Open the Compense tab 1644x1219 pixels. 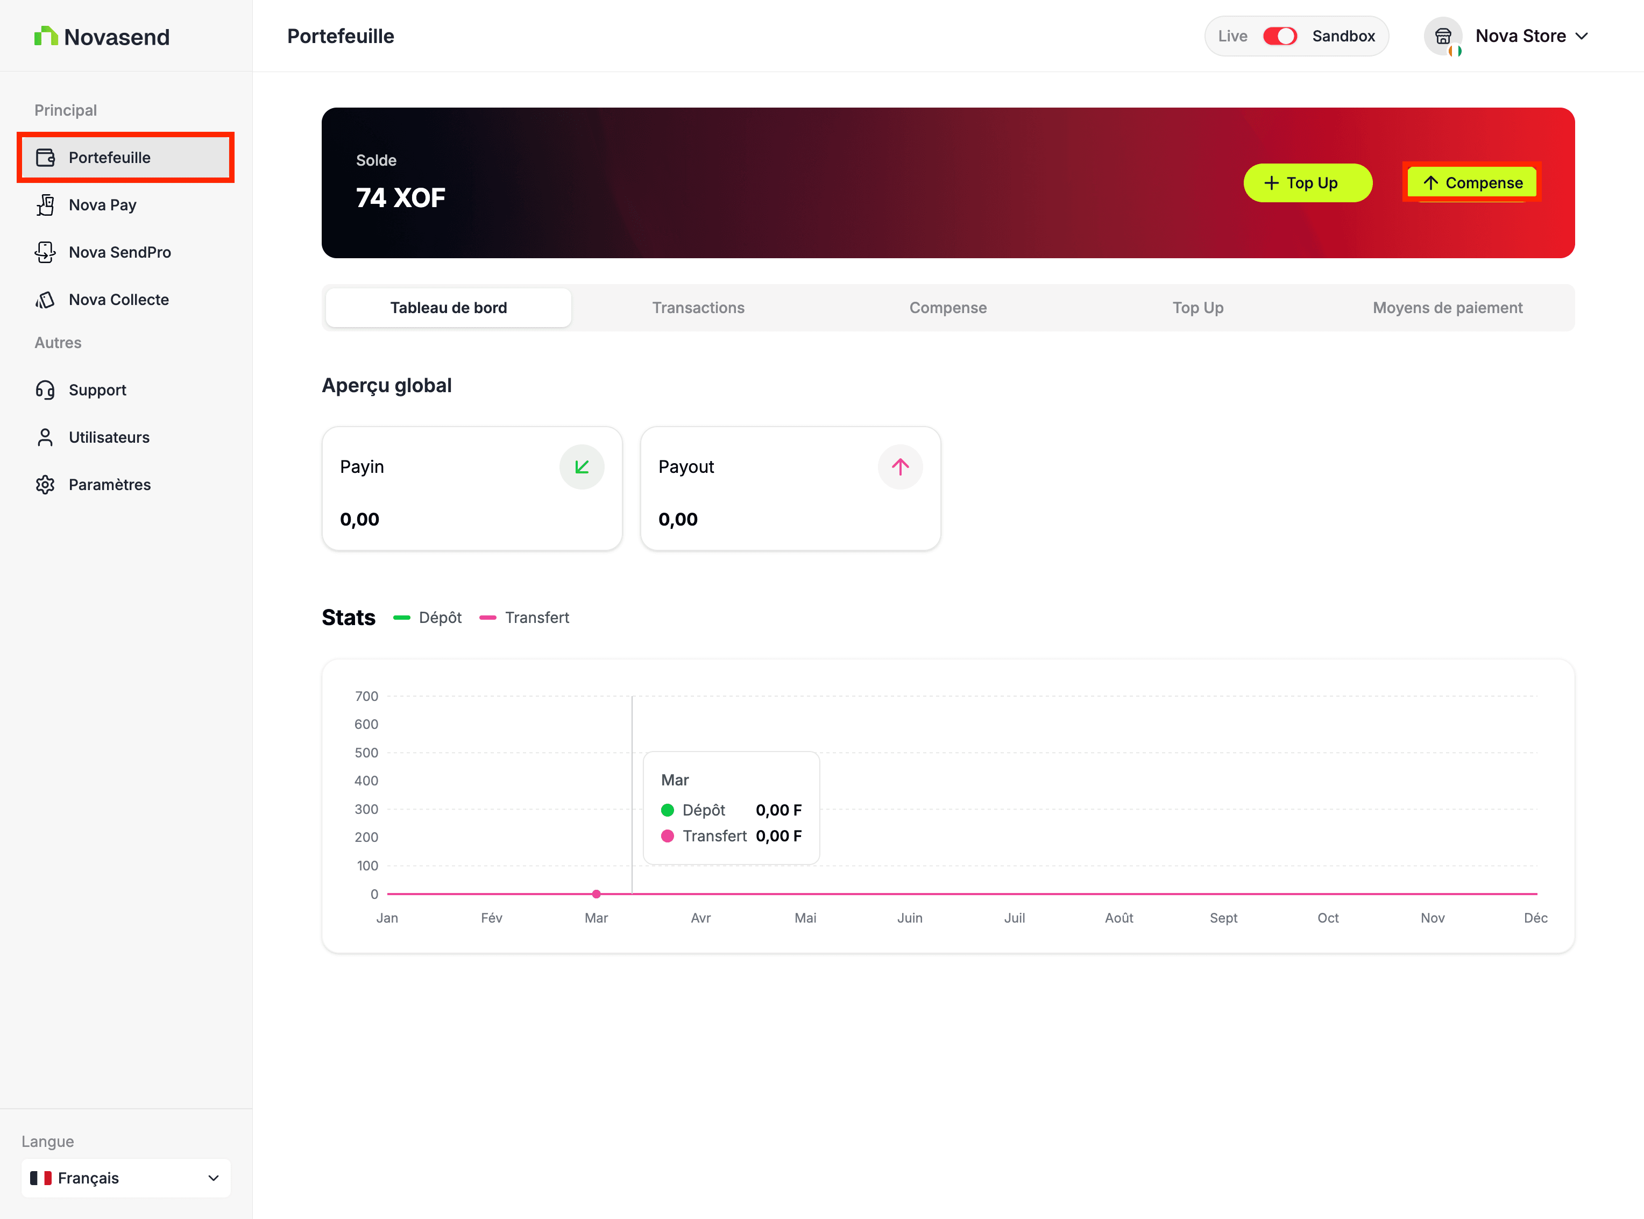pyautogui.click(x=948, y=308)
